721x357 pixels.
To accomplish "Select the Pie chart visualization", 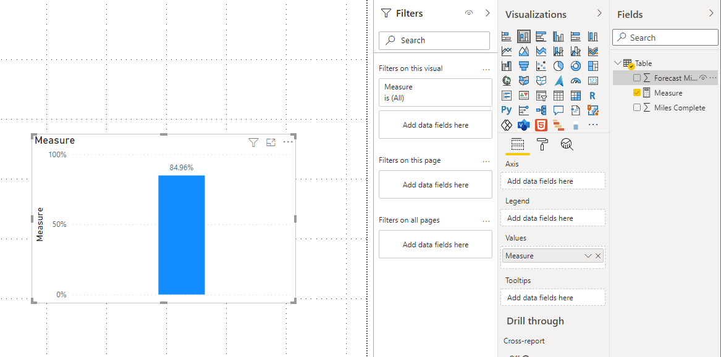I will 559,66.
